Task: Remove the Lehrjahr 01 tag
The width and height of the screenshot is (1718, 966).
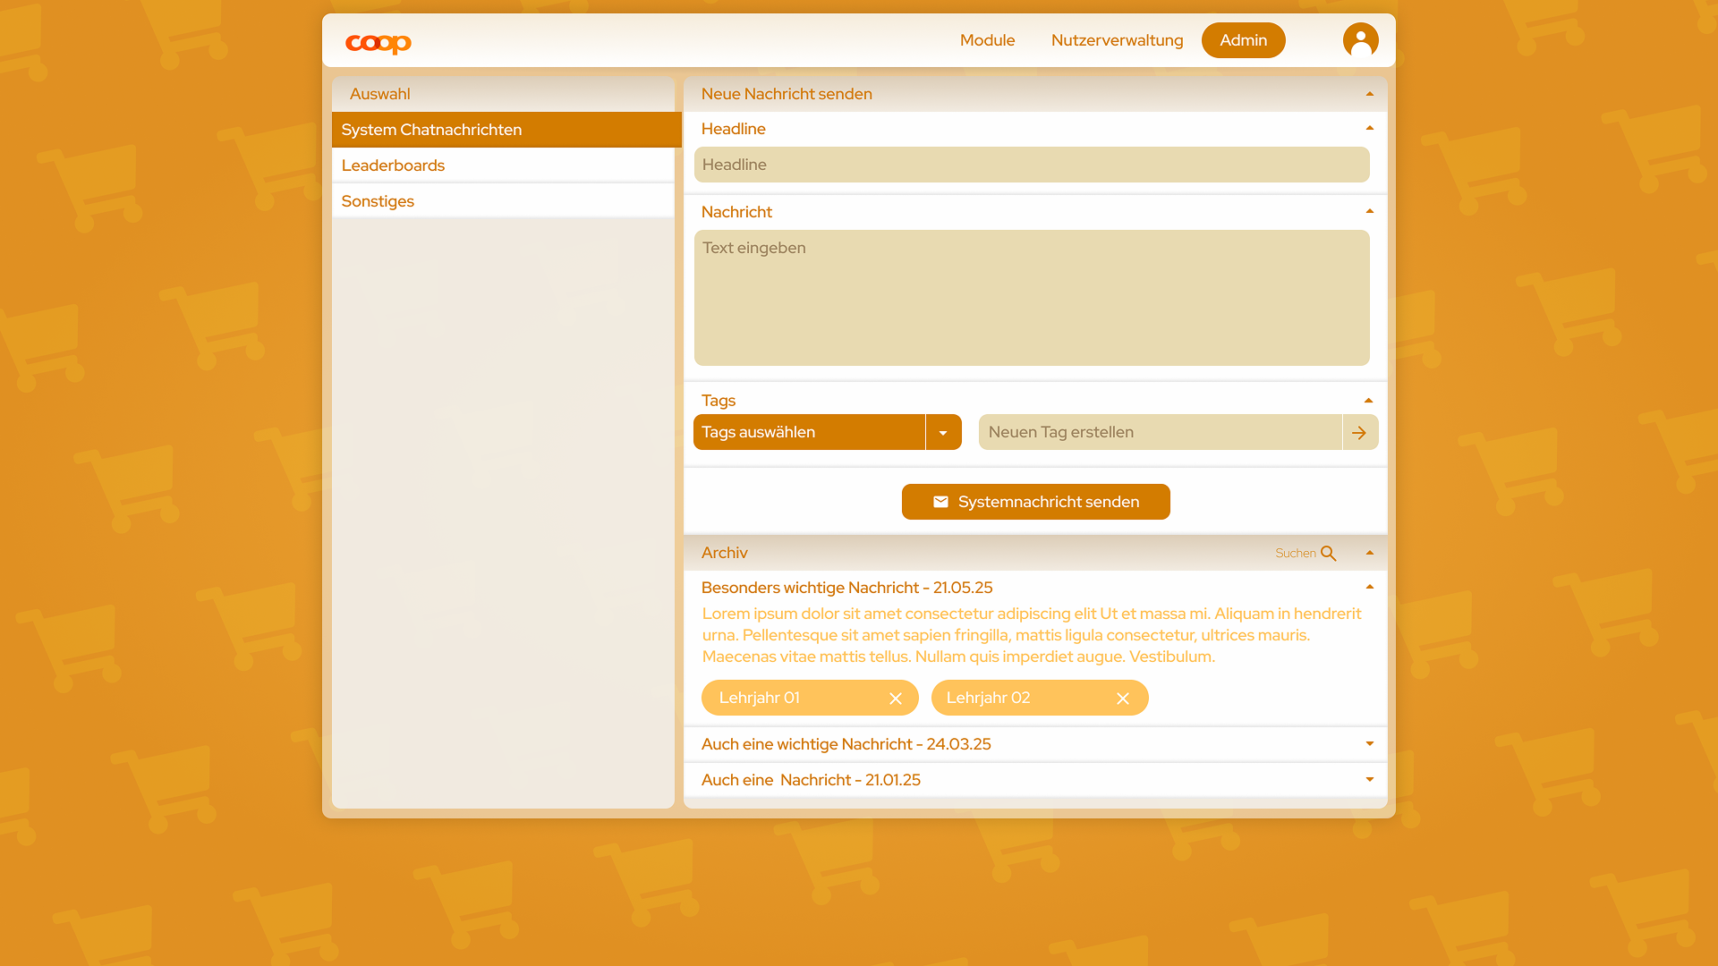Action: pos(896,699)
